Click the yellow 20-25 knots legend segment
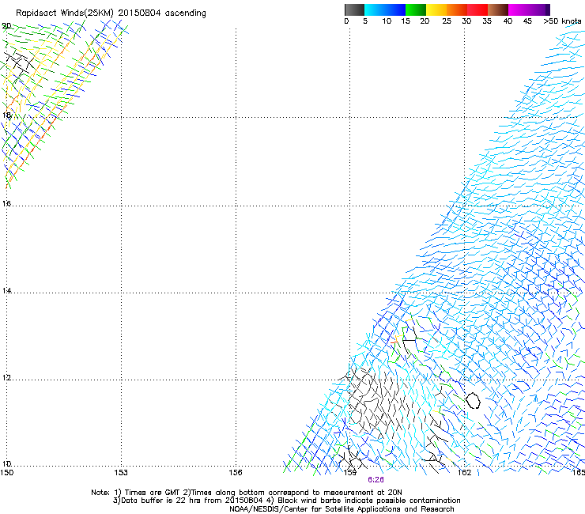Viewport: 585px width, 514px height. pyautogui.click(x=436, y=9)
